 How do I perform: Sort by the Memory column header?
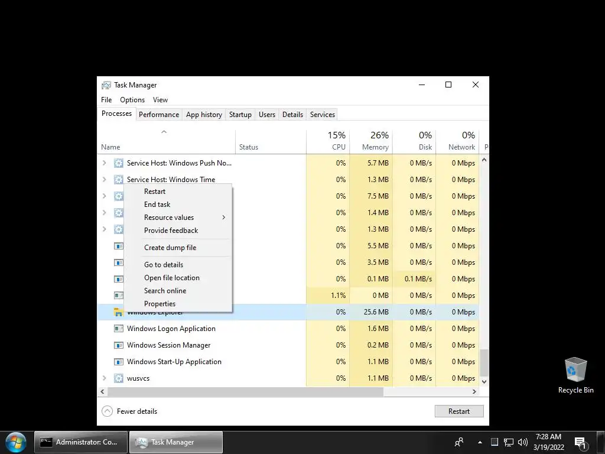[x=371, y=141]
